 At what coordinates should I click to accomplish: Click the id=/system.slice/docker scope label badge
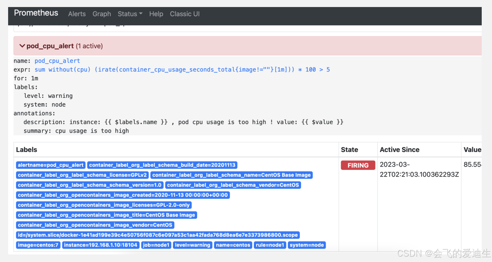[158, 235]
